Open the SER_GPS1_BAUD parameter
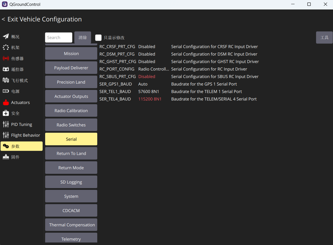This screenshot has height=245, width=333. tap(116, 84)
